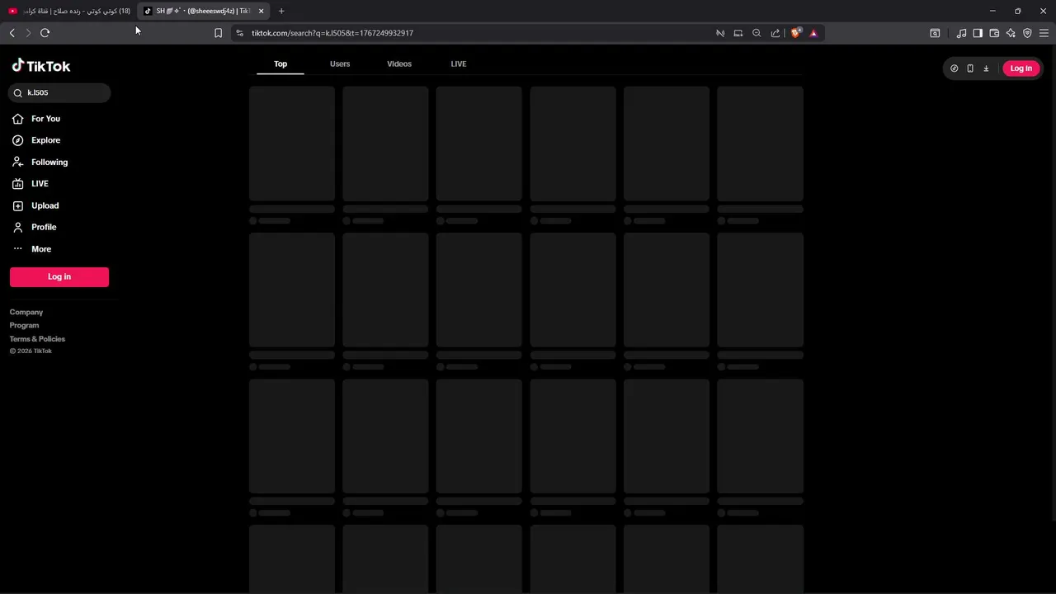Bookmark this page using the bookmark icon
The height and width of the screenshot is (594, 1056).
click(x=218, y=33)
